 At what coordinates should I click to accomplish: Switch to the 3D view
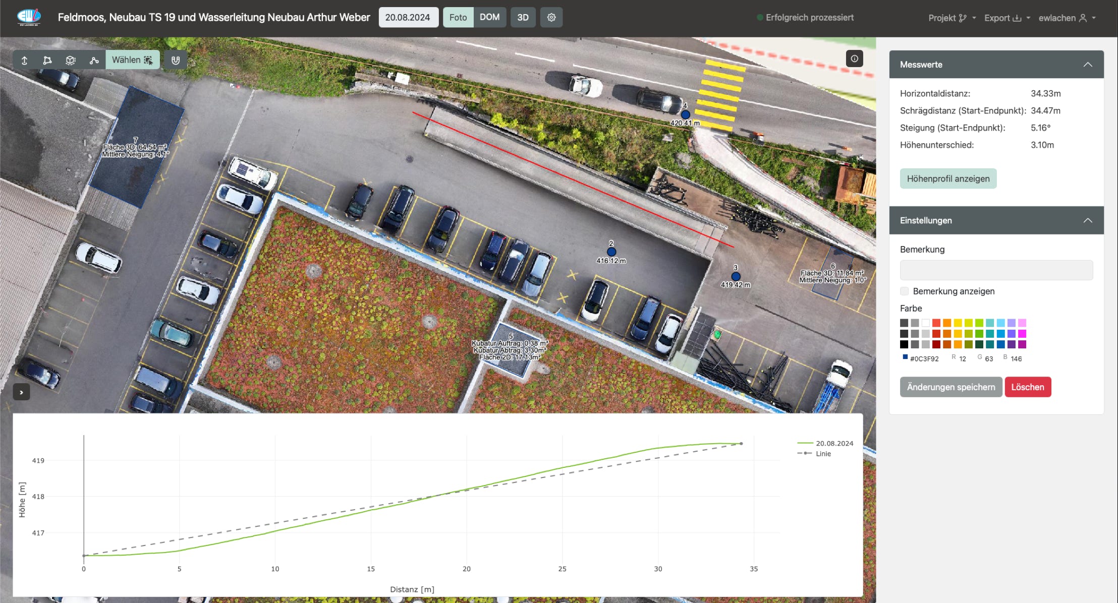click(x=523, y=18)
